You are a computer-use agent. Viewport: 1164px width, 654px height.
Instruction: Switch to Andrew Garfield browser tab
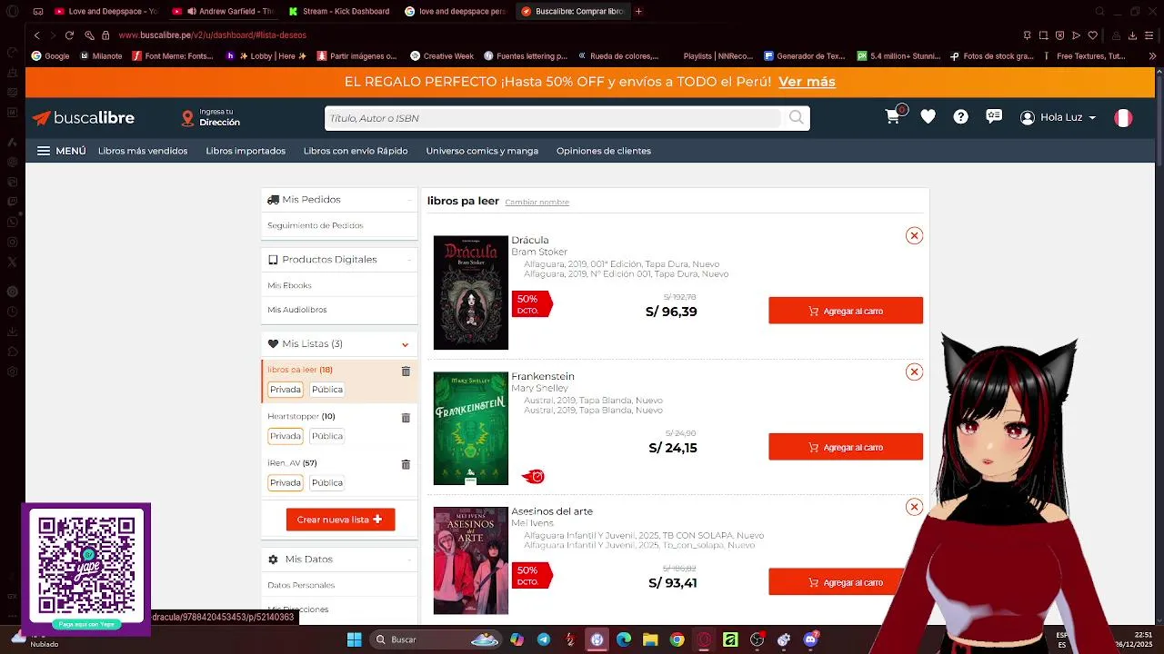point(223,11)
